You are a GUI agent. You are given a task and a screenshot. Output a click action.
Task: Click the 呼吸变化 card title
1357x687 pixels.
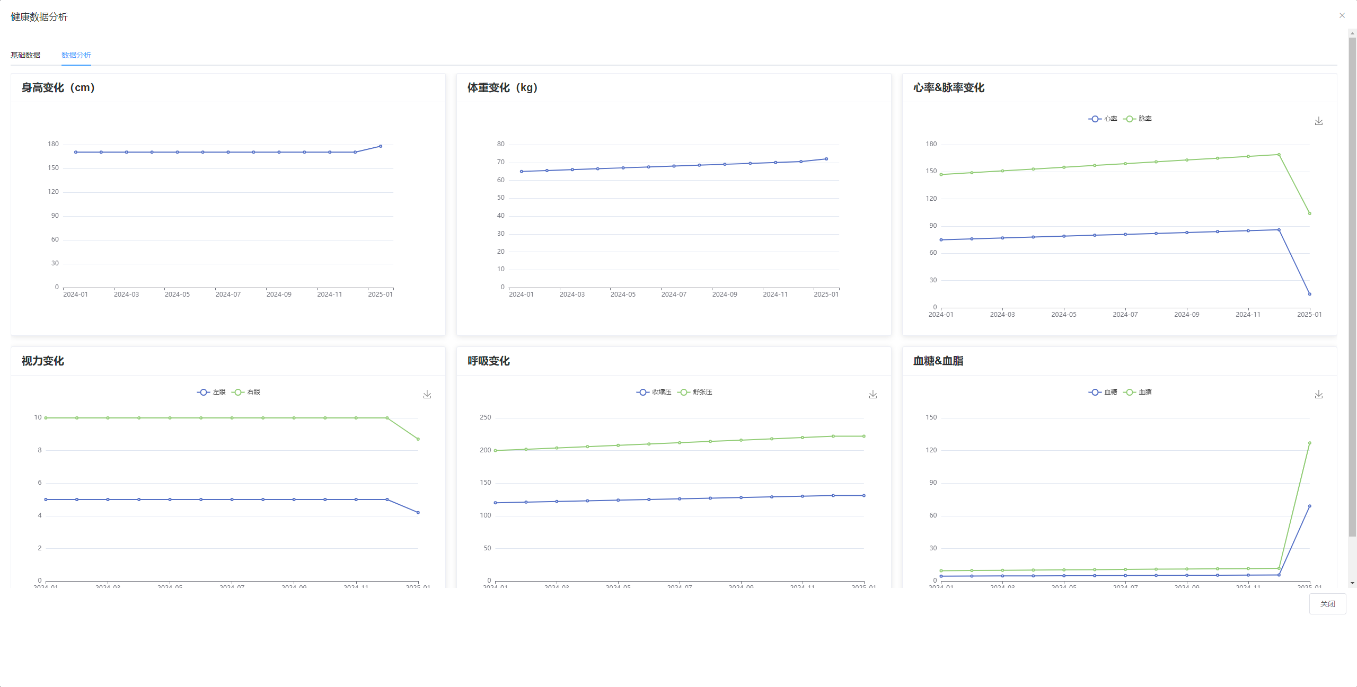coord(489,361)
